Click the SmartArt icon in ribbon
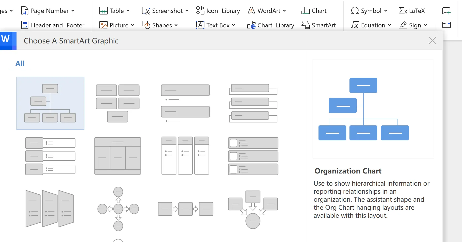This screenshot has width=462, height=242. pos(306,25)
